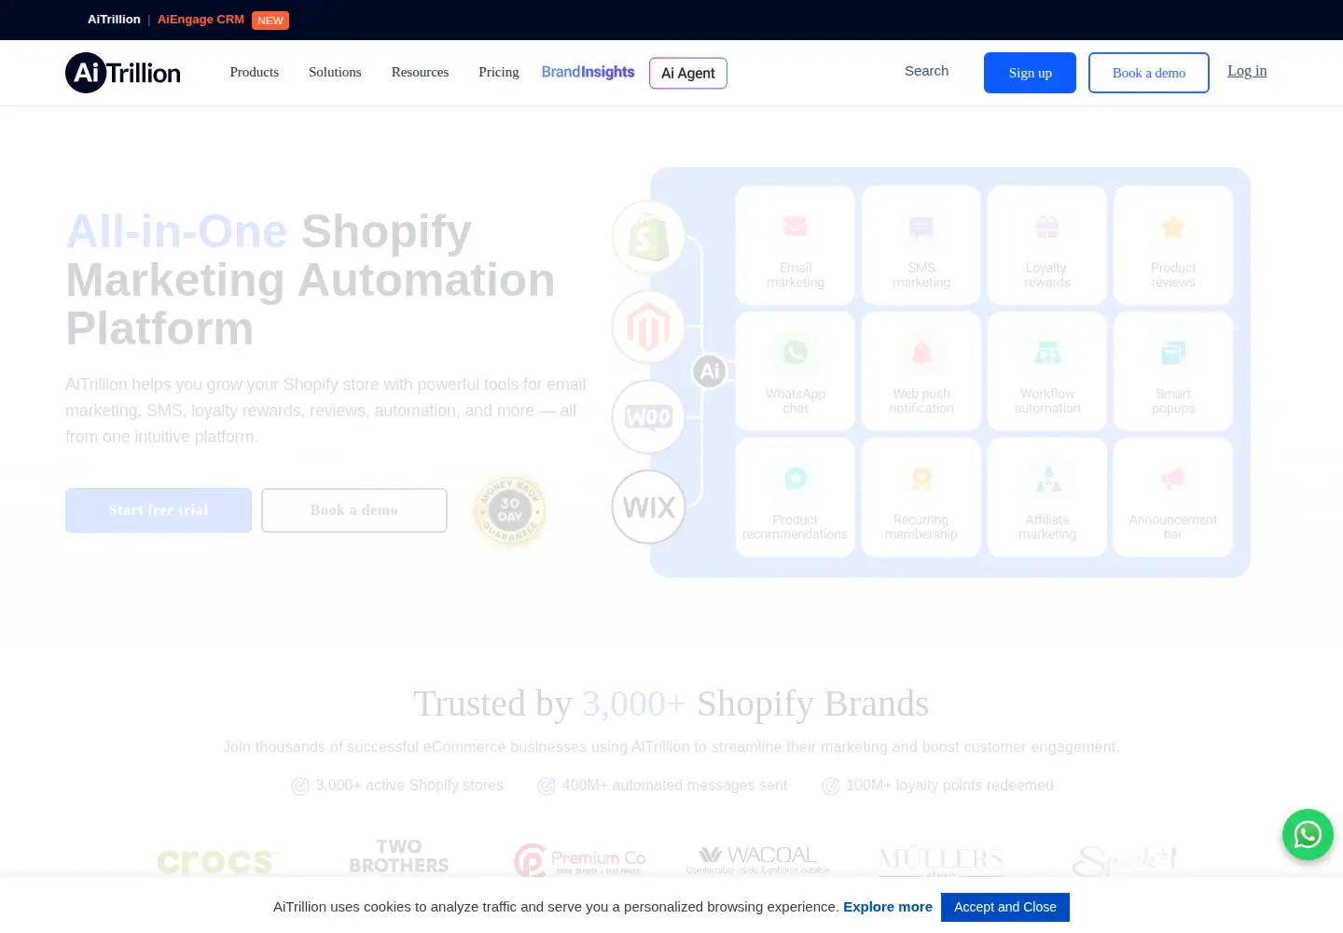This screenshot has height=933, width=1343.
Task: Open the Affiliate marketing tile
Action: pyautogui.click(x=1047, y=497)
